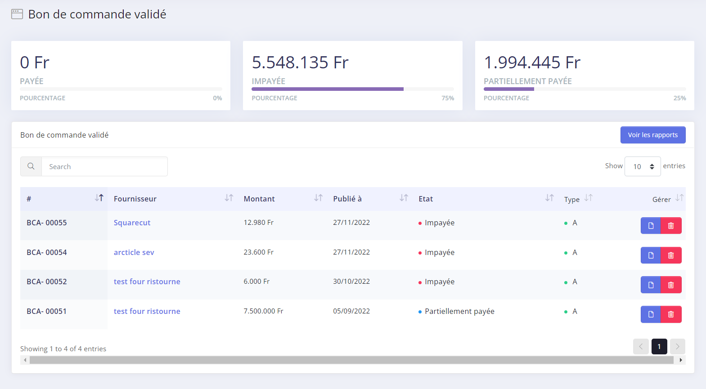
Task: Delete purchase order BCA-00054
Action: (x=670, y=255)
